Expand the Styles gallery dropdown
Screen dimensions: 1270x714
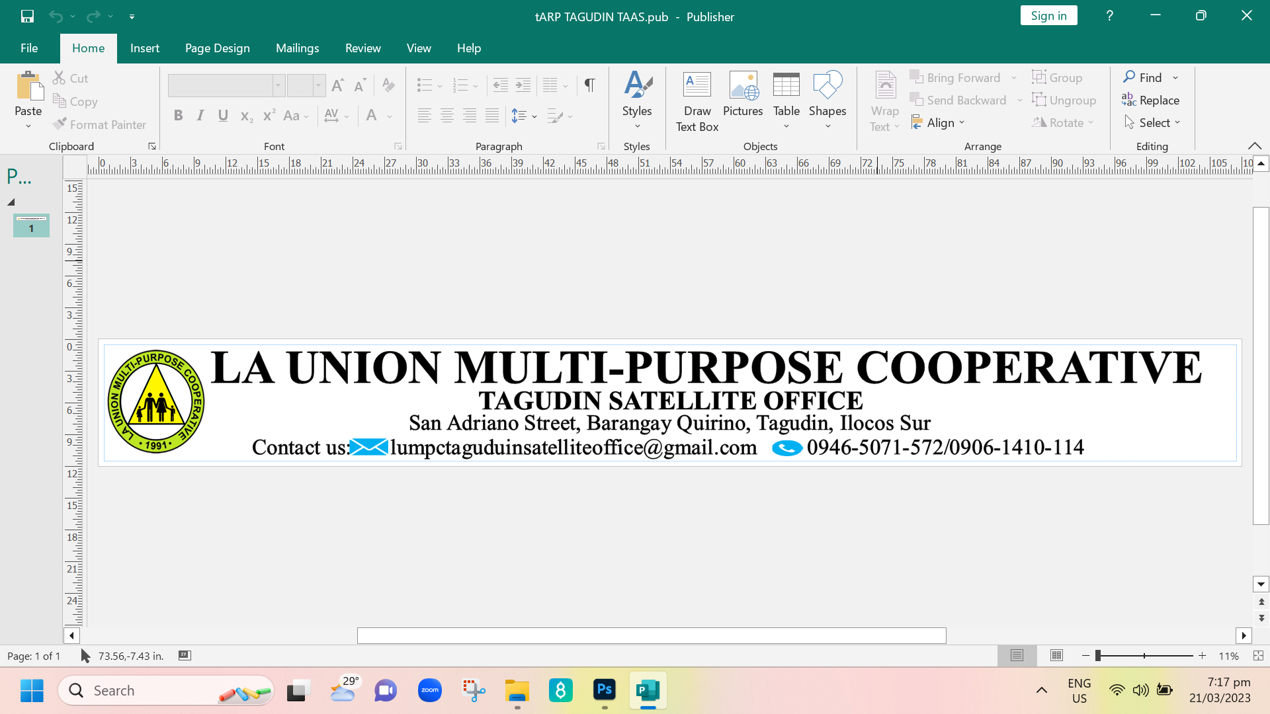[637, 126]
